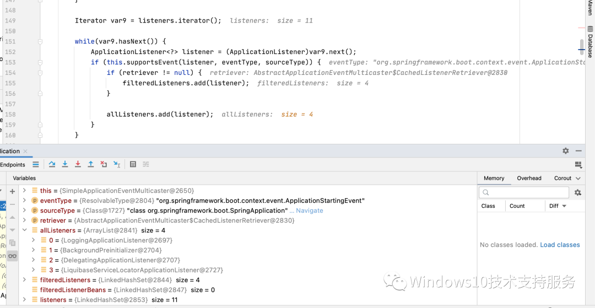The height and width of the screenshot is (308, 595).
Task: Open debug panel settings gear icon
Action: coord(566,150)
